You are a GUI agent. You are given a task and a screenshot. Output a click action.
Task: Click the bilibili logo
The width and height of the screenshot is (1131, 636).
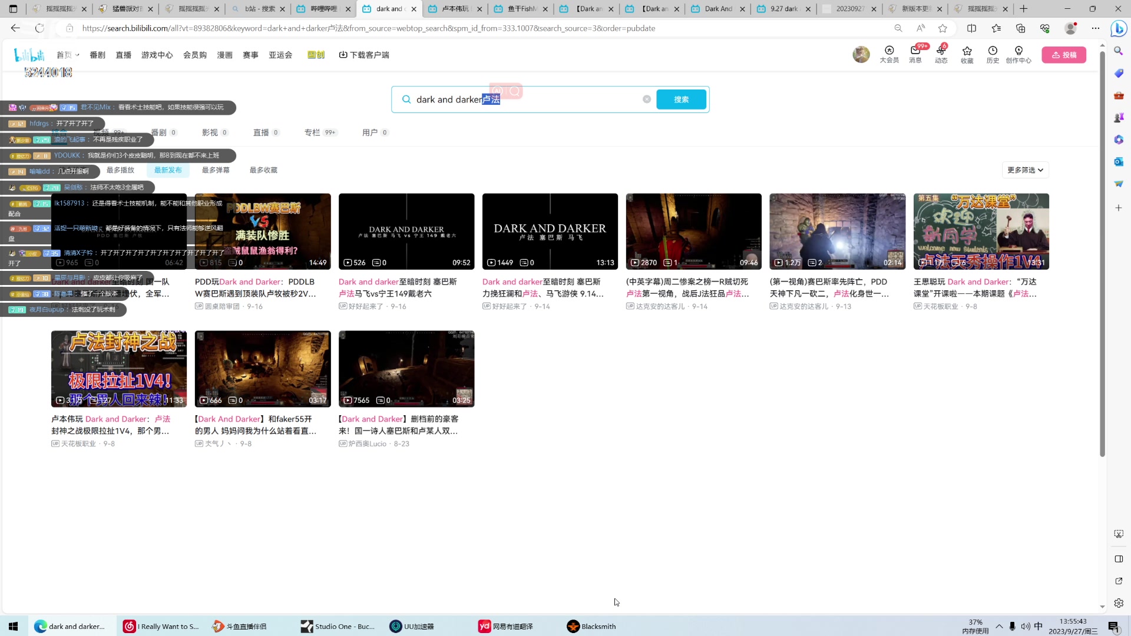pos(29,55)
